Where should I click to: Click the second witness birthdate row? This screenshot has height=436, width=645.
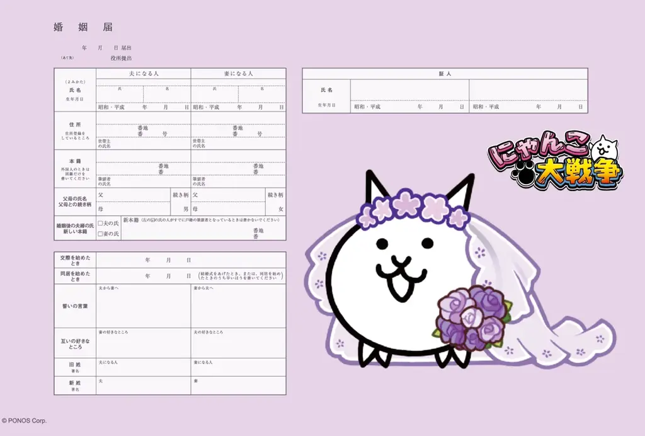(528, 106)
